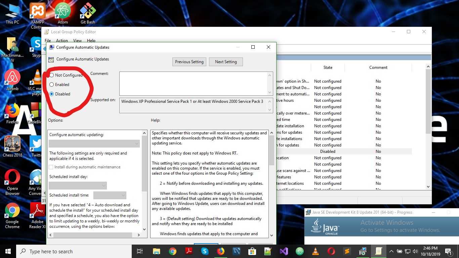Launch Visual Studio from the taskbar
This screenshot has width=459, height=258.
coord(284,251)
